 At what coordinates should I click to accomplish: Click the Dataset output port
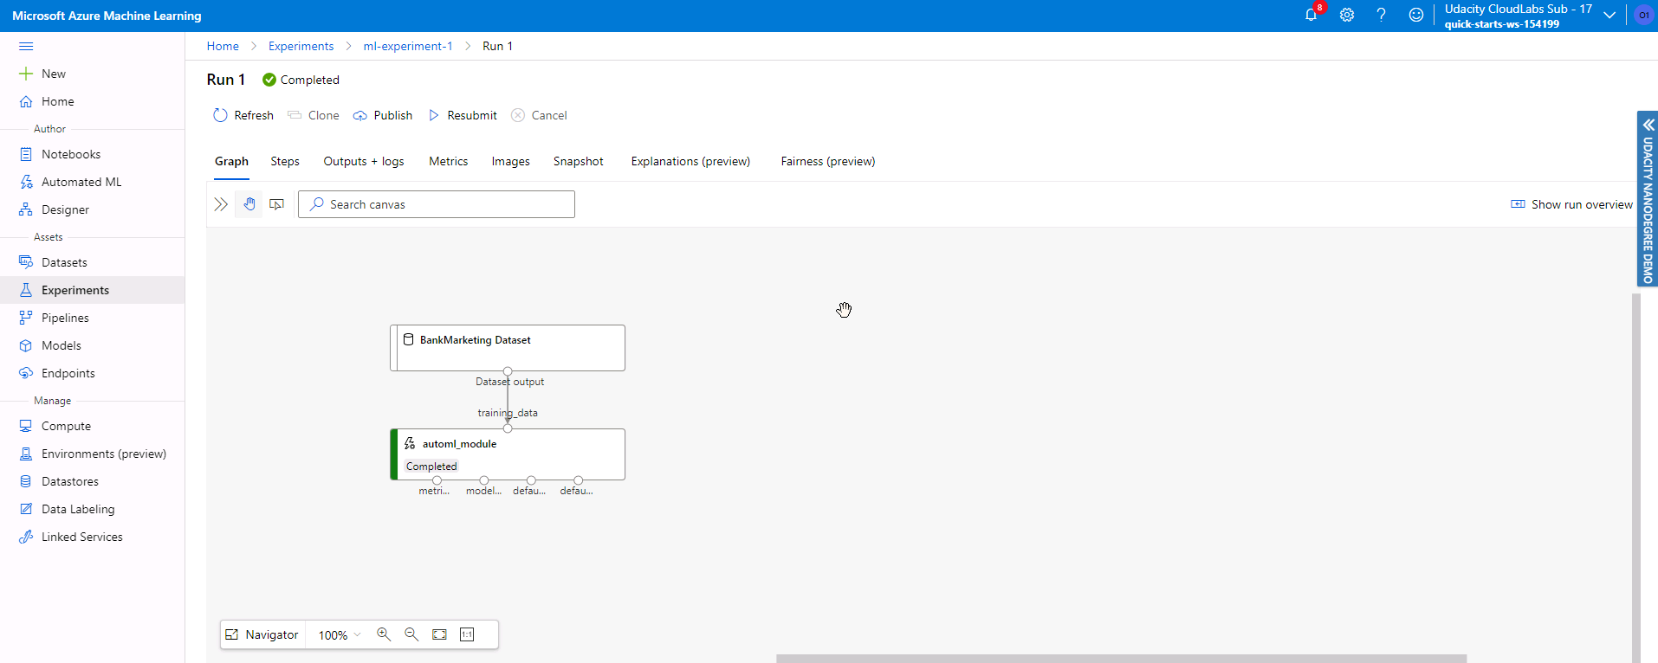pyautogui.click(x=508, y=371)
